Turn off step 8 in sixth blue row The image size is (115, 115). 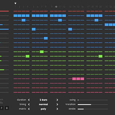pyautogui.click(x=46, y=38)
